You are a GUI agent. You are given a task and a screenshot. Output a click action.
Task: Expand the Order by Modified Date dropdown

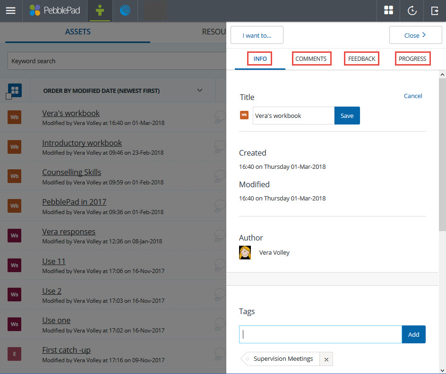199,91
